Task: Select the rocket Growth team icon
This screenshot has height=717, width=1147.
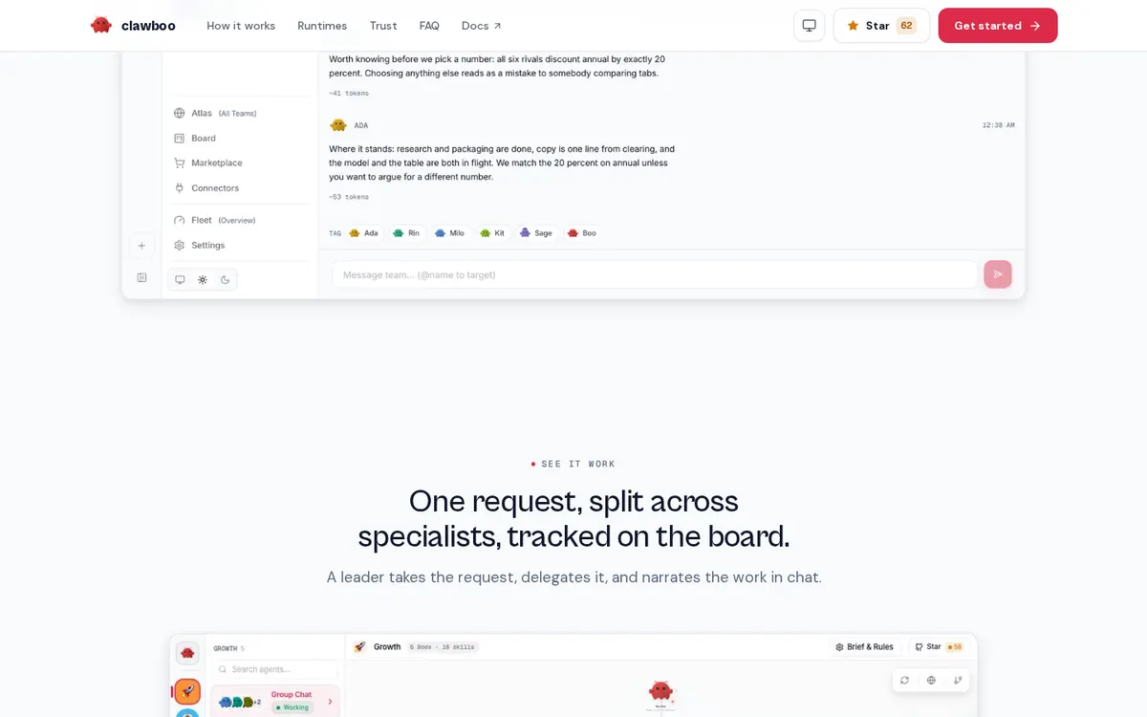Action: coord(187,690)
